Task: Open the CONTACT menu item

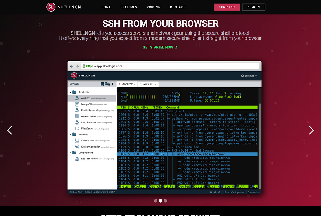Action: coord(178,7)
